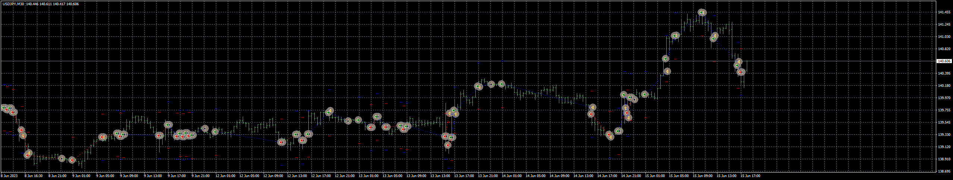
Task: Click the '14 Jun 01:00' time axis label
Action: click(512, 176)
